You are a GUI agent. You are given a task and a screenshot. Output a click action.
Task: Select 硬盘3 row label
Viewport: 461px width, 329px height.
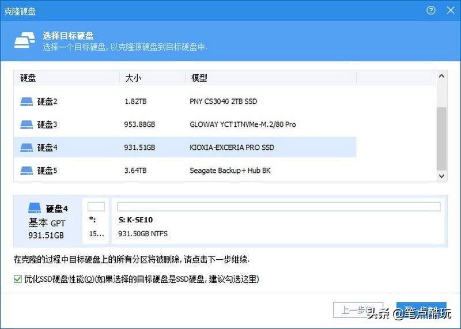pyautogui.click(x=47, y=124)
